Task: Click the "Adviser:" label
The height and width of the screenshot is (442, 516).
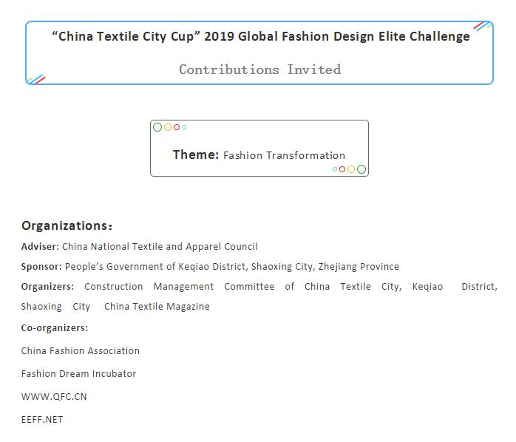Action: click(40, 247)
